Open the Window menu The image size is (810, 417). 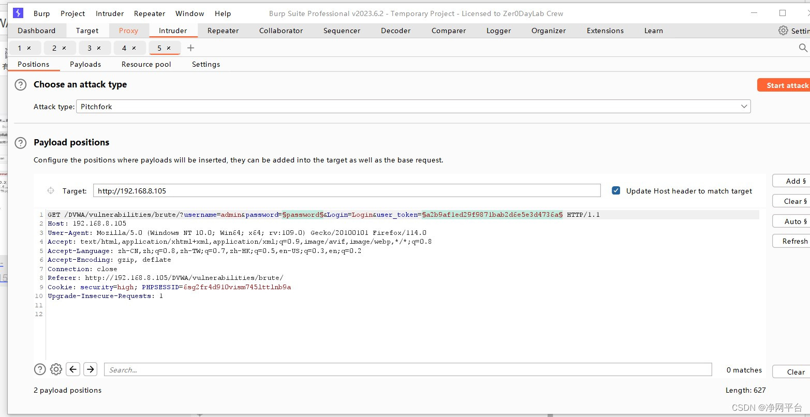pyautogui.click(x=189, y=13)
